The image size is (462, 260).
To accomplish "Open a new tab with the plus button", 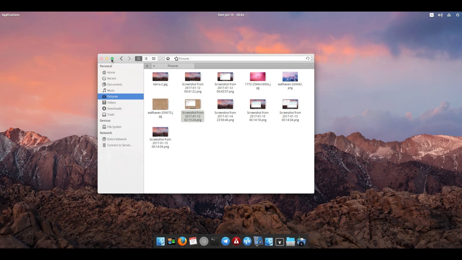I will (x=147, y=66).
